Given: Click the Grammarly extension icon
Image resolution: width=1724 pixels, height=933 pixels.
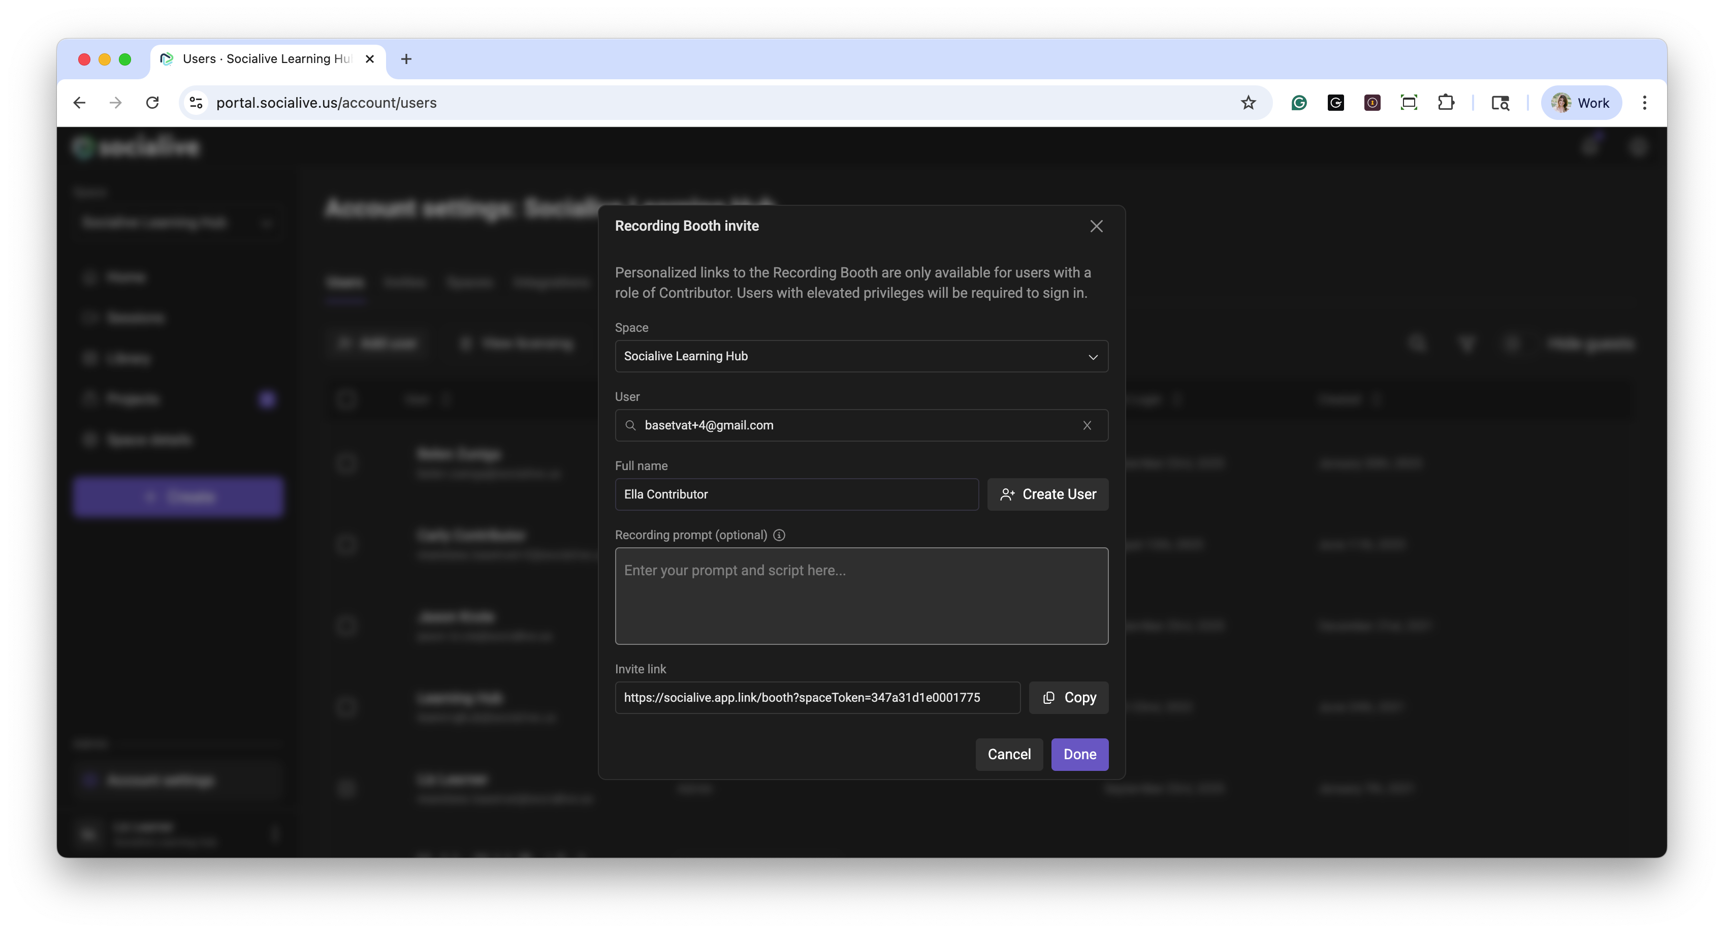Looking at the screenshot, I should coord(1298,103).
